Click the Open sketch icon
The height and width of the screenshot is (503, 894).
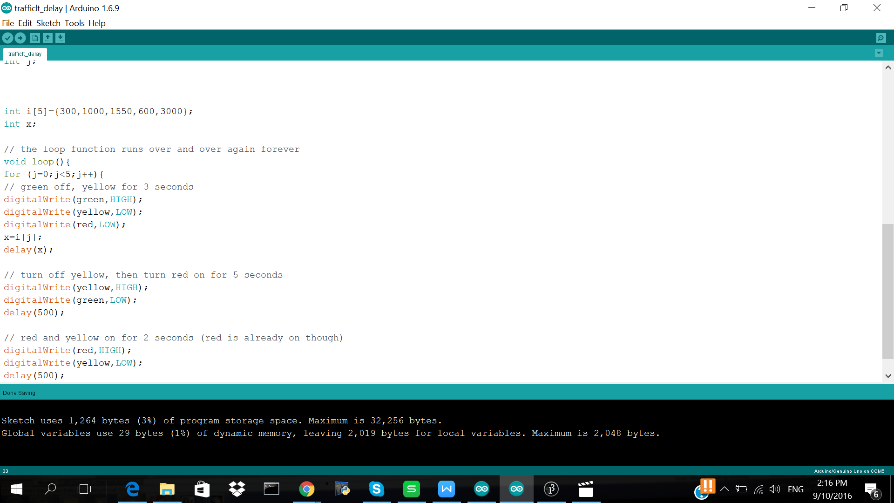point(47,38)
